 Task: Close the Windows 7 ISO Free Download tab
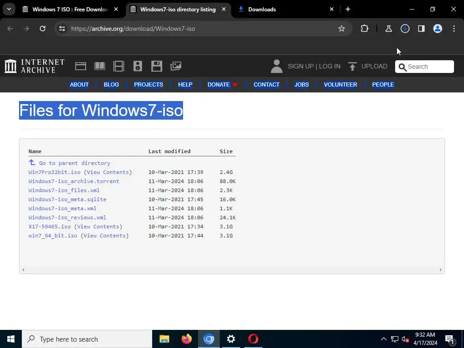pos(116,10)
